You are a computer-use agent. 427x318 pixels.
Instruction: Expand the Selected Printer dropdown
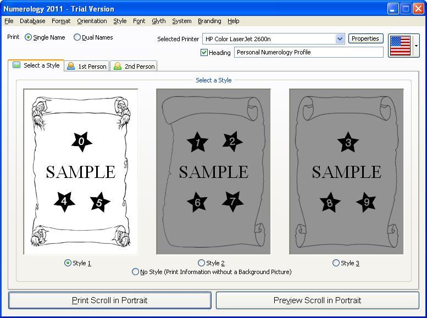pos(340,39)
